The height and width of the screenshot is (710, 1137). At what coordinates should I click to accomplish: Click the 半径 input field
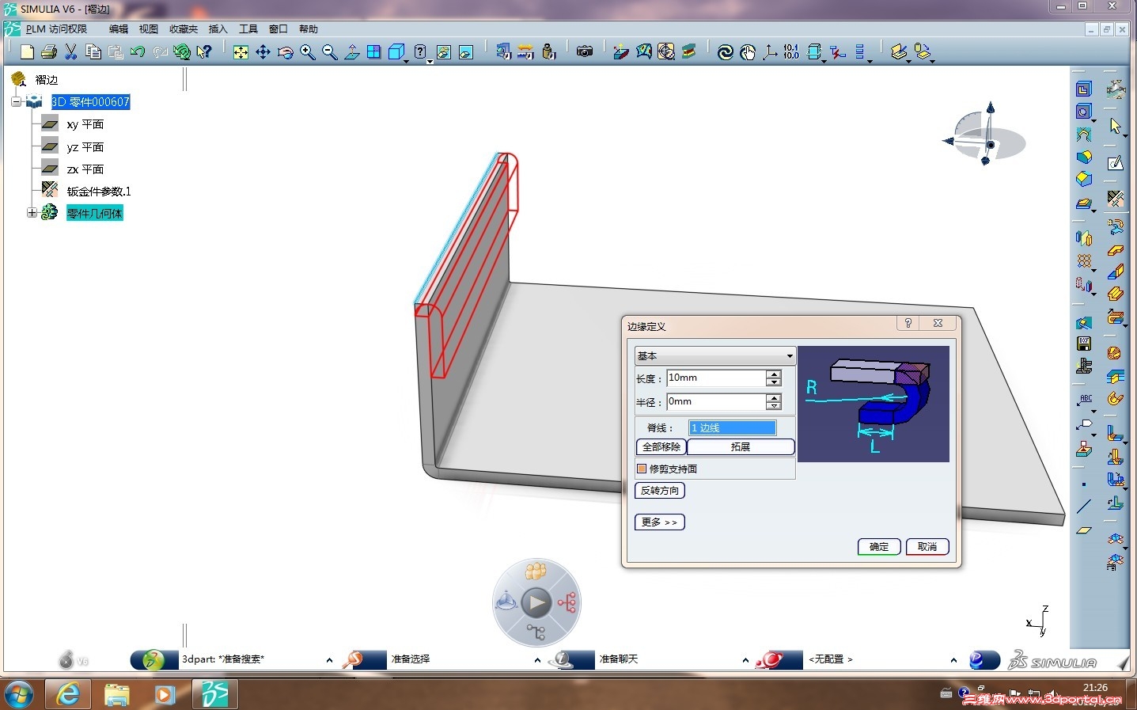716,402
